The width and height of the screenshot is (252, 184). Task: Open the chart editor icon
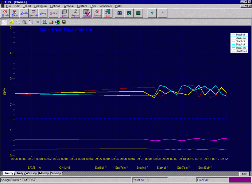tap(44, 22)
